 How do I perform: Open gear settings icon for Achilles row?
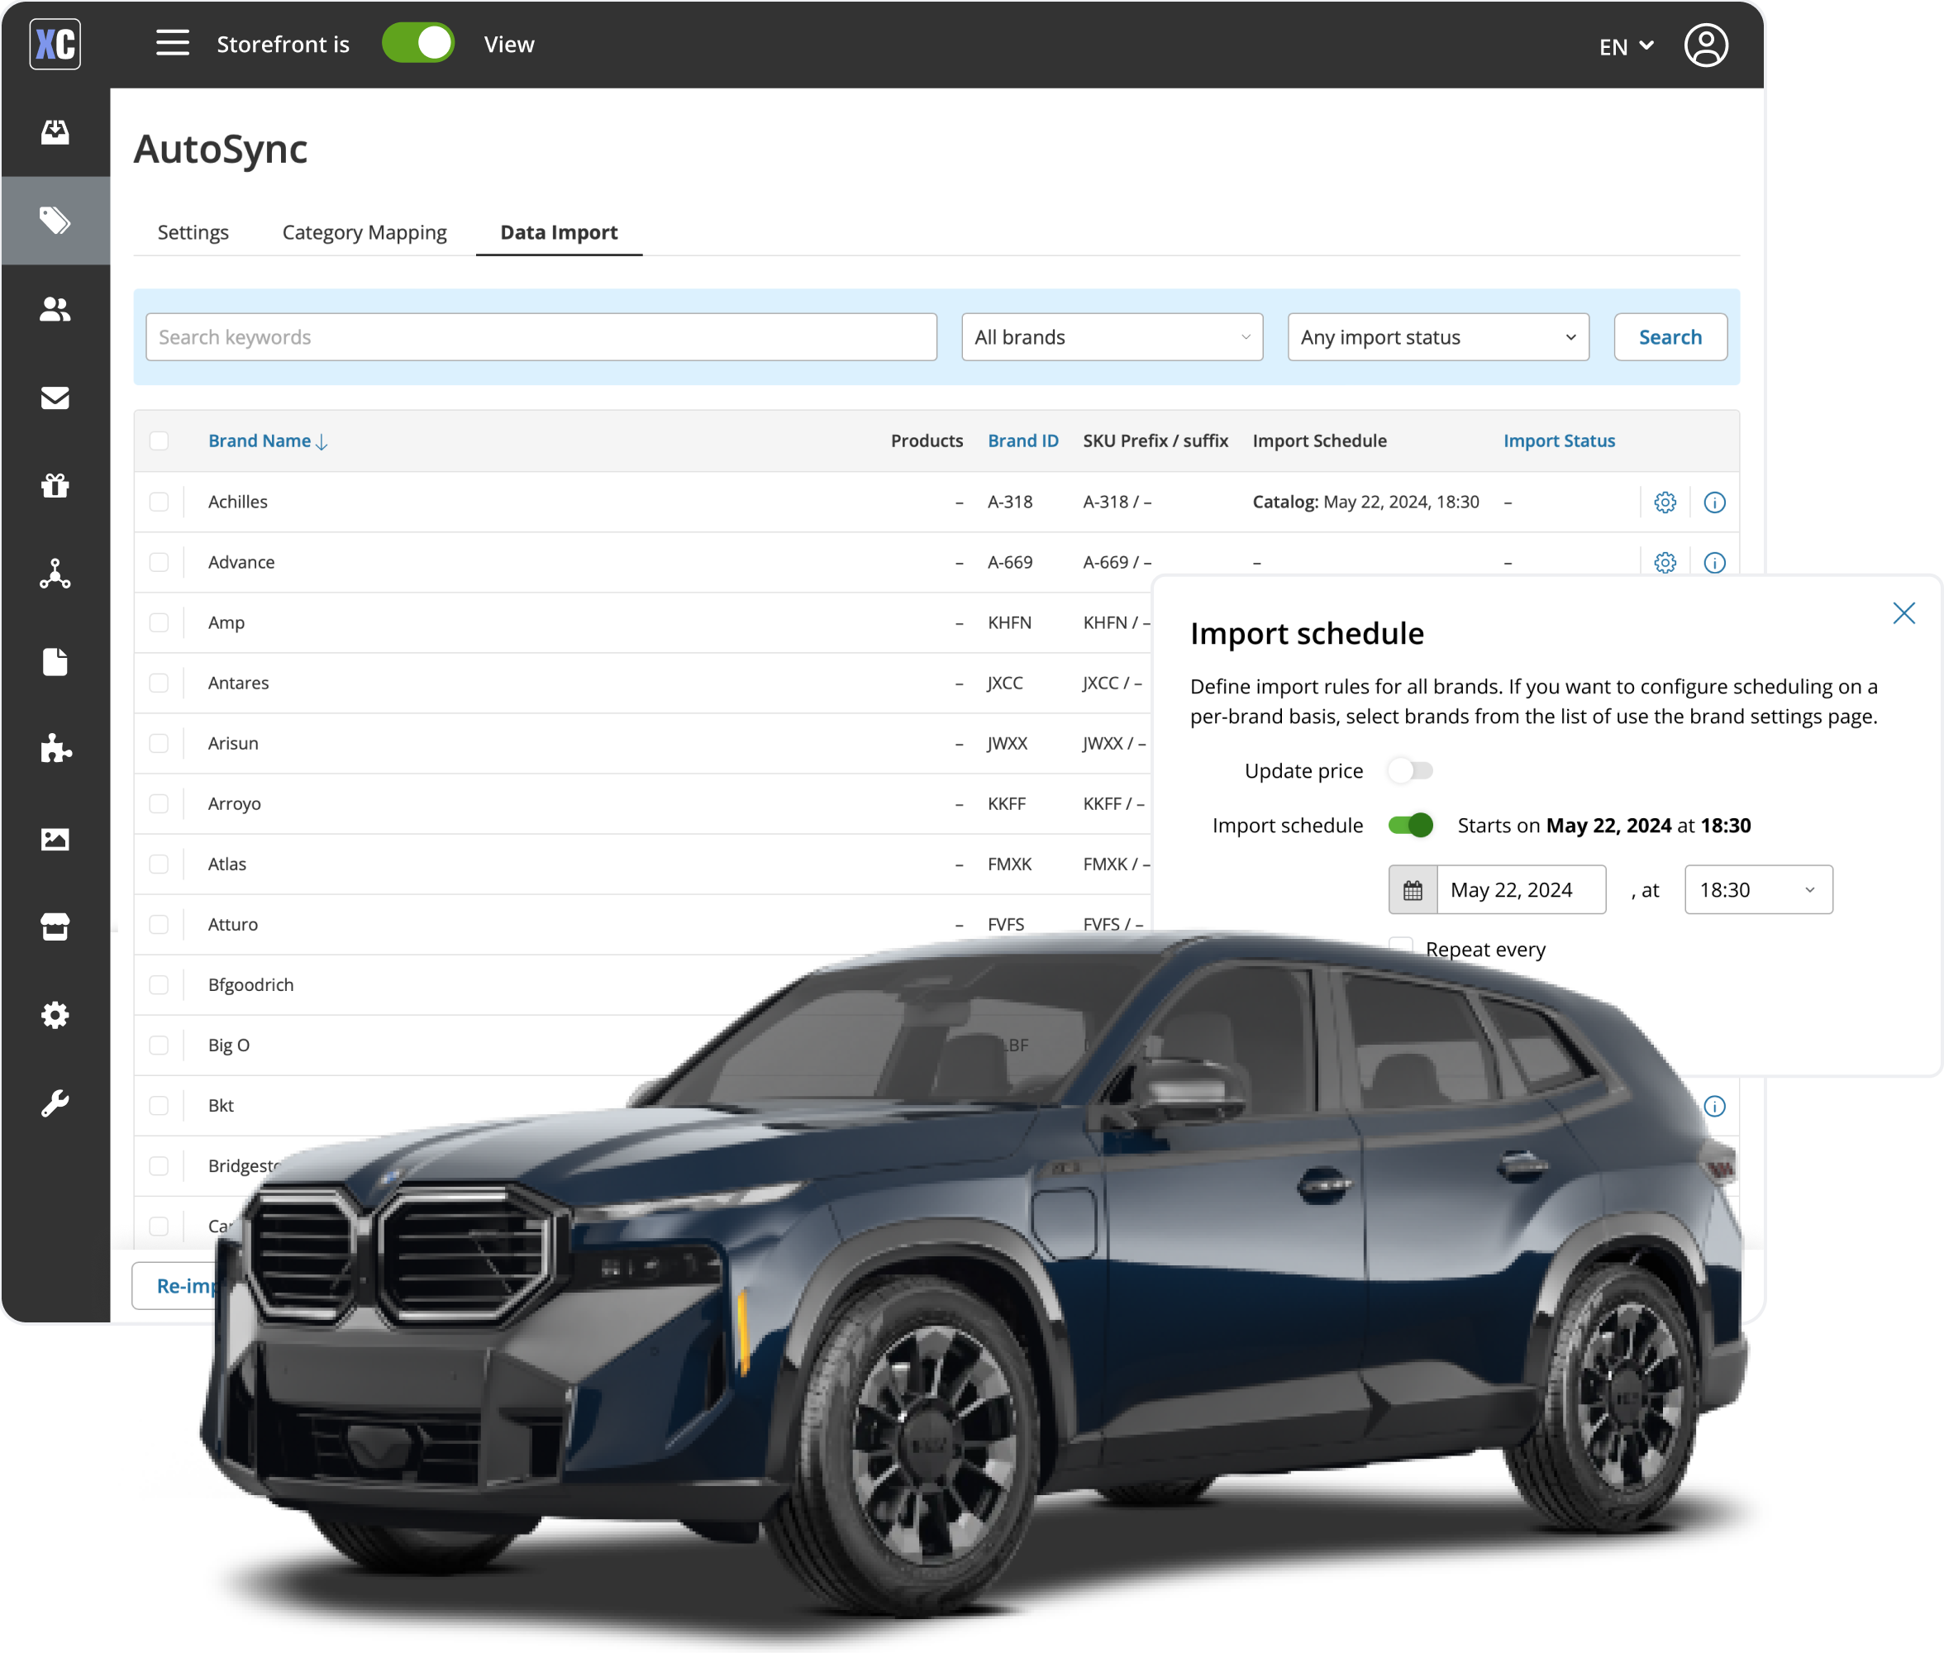coord(1664,503)
